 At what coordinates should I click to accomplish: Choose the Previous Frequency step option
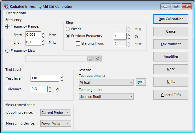[68, 36]
